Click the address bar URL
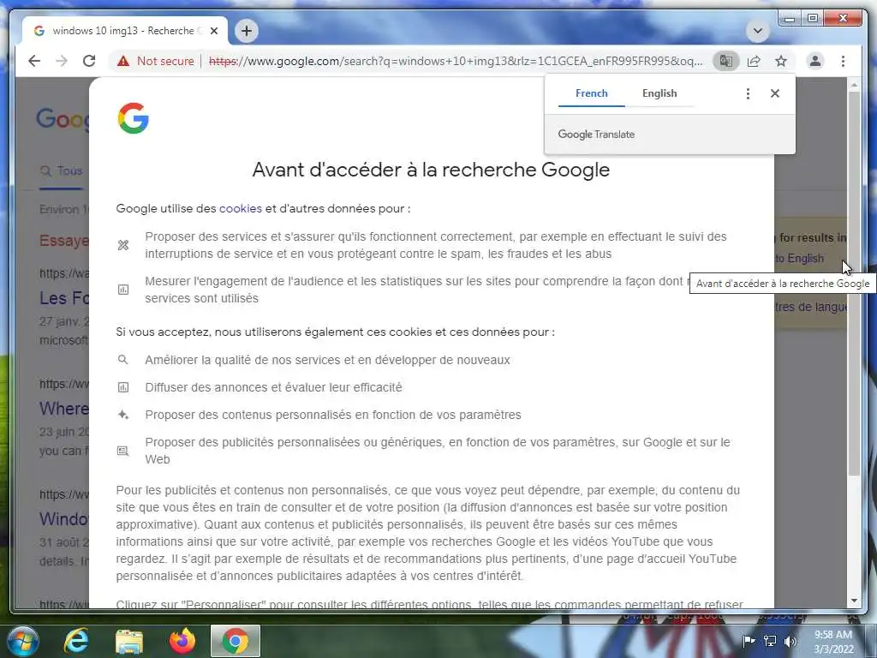Image resolution: width=877 pixels, height=658 pixels. pos(456,61)
